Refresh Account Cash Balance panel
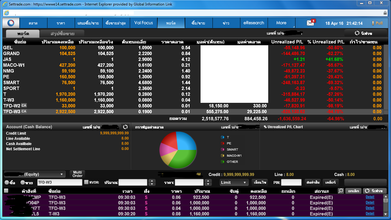Viewport: 391px width, 220px height. 125,127
